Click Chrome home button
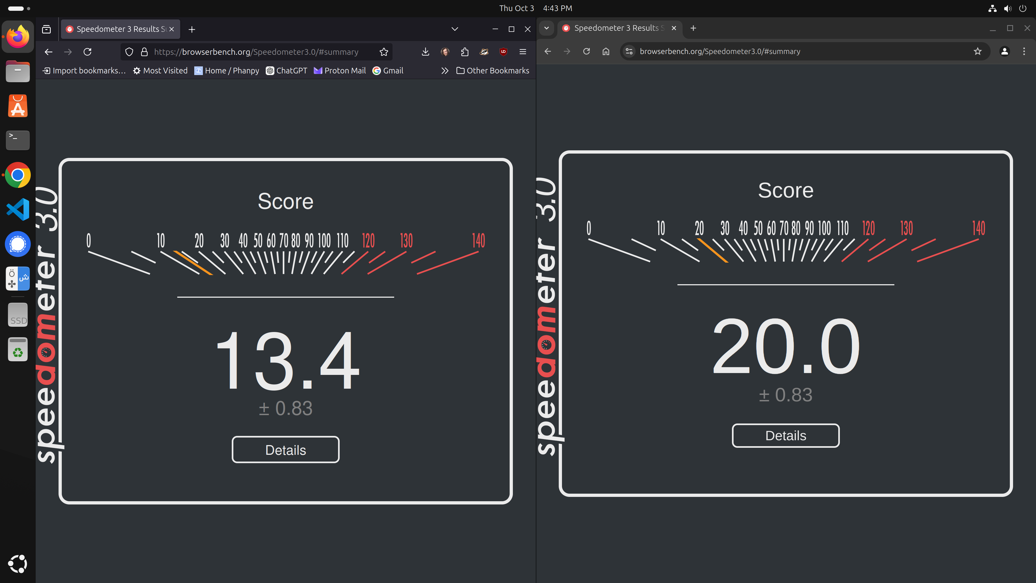 click(x=606, y=51)
